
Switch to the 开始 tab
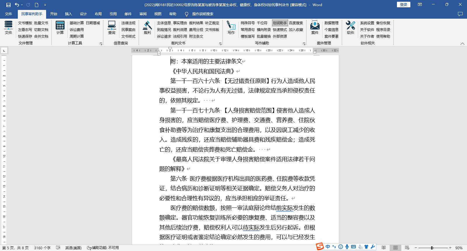pos(54,14)
